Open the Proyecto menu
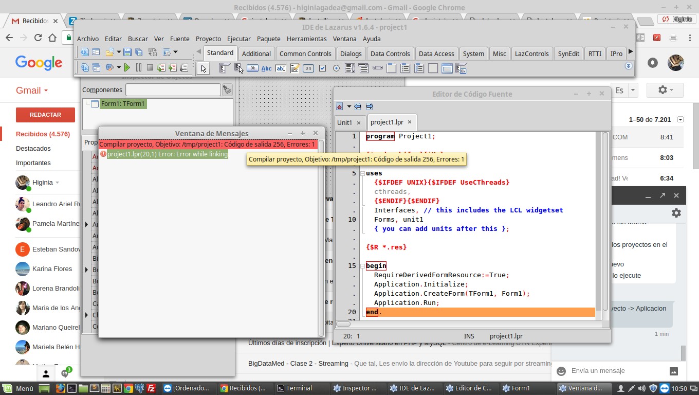Viewport: 699px width, 395px height. [209, 39]
